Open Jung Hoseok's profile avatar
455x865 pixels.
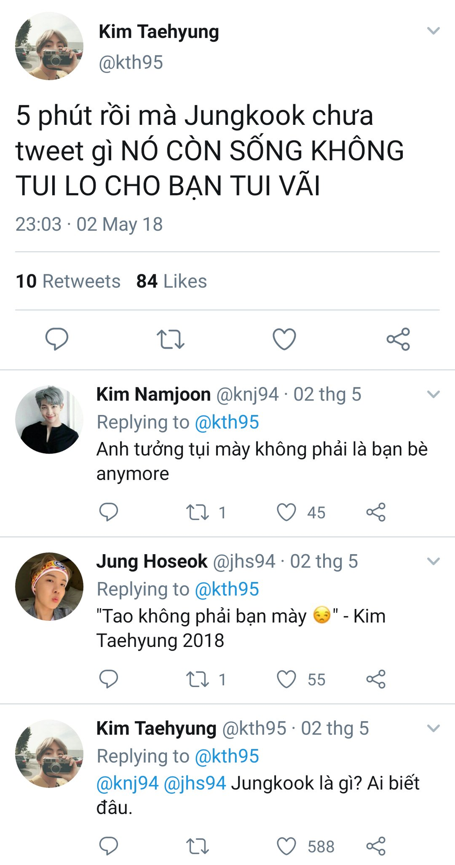point(49,587)
